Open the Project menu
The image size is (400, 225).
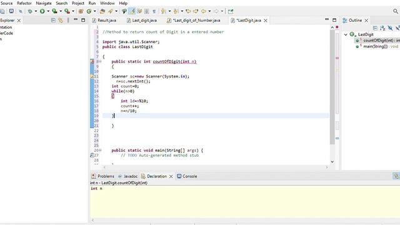pyautogui.click(x=78, y=3)
